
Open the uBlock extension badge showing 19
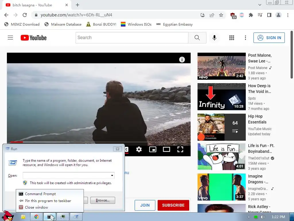coord(233,16)
